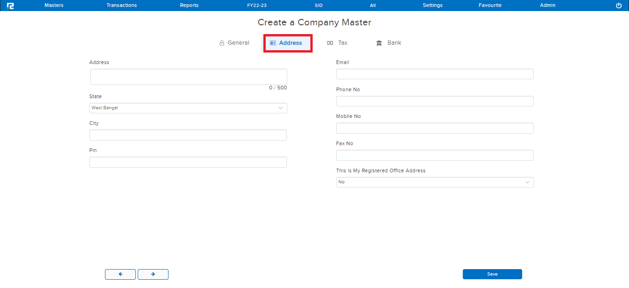Open the Registered Office Address dropdown

pos(435,182)
